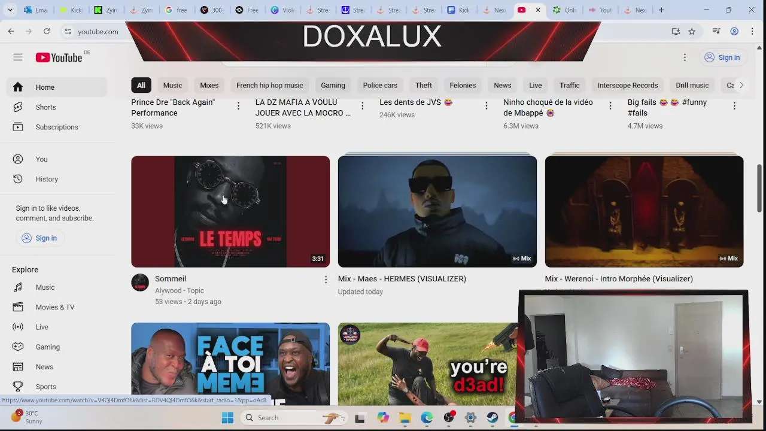Viewport: 766px width, 431px height.
Task: Open Microsoft Edge from the taskbar
Action: [427, 418]
